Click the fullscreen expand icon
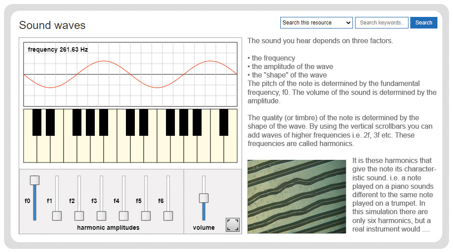The image size is (453, 252). [x=233, y=224]
